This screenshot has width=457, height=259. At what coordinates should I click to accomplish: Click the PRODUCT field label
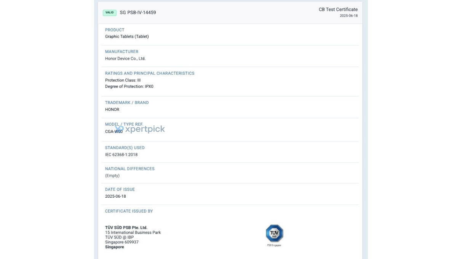[115, 30]
